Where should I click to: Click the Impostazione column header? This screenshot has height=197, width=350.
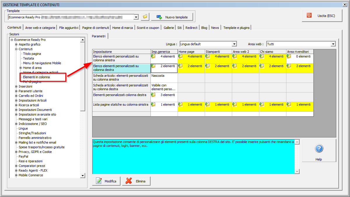click(x=121, y=52)
